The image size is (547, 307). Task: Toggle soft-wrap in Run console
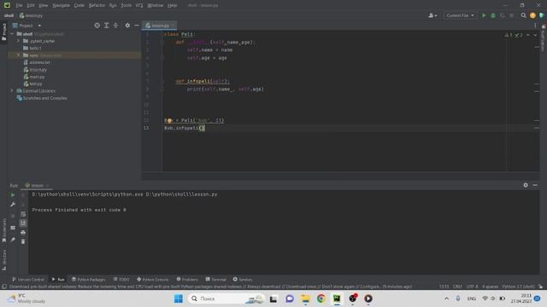[23, 214]
